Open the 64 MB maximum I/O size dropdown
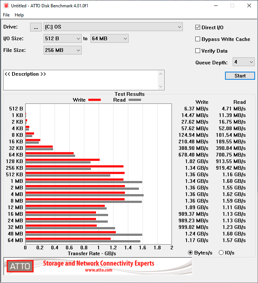 click(110, 38)
